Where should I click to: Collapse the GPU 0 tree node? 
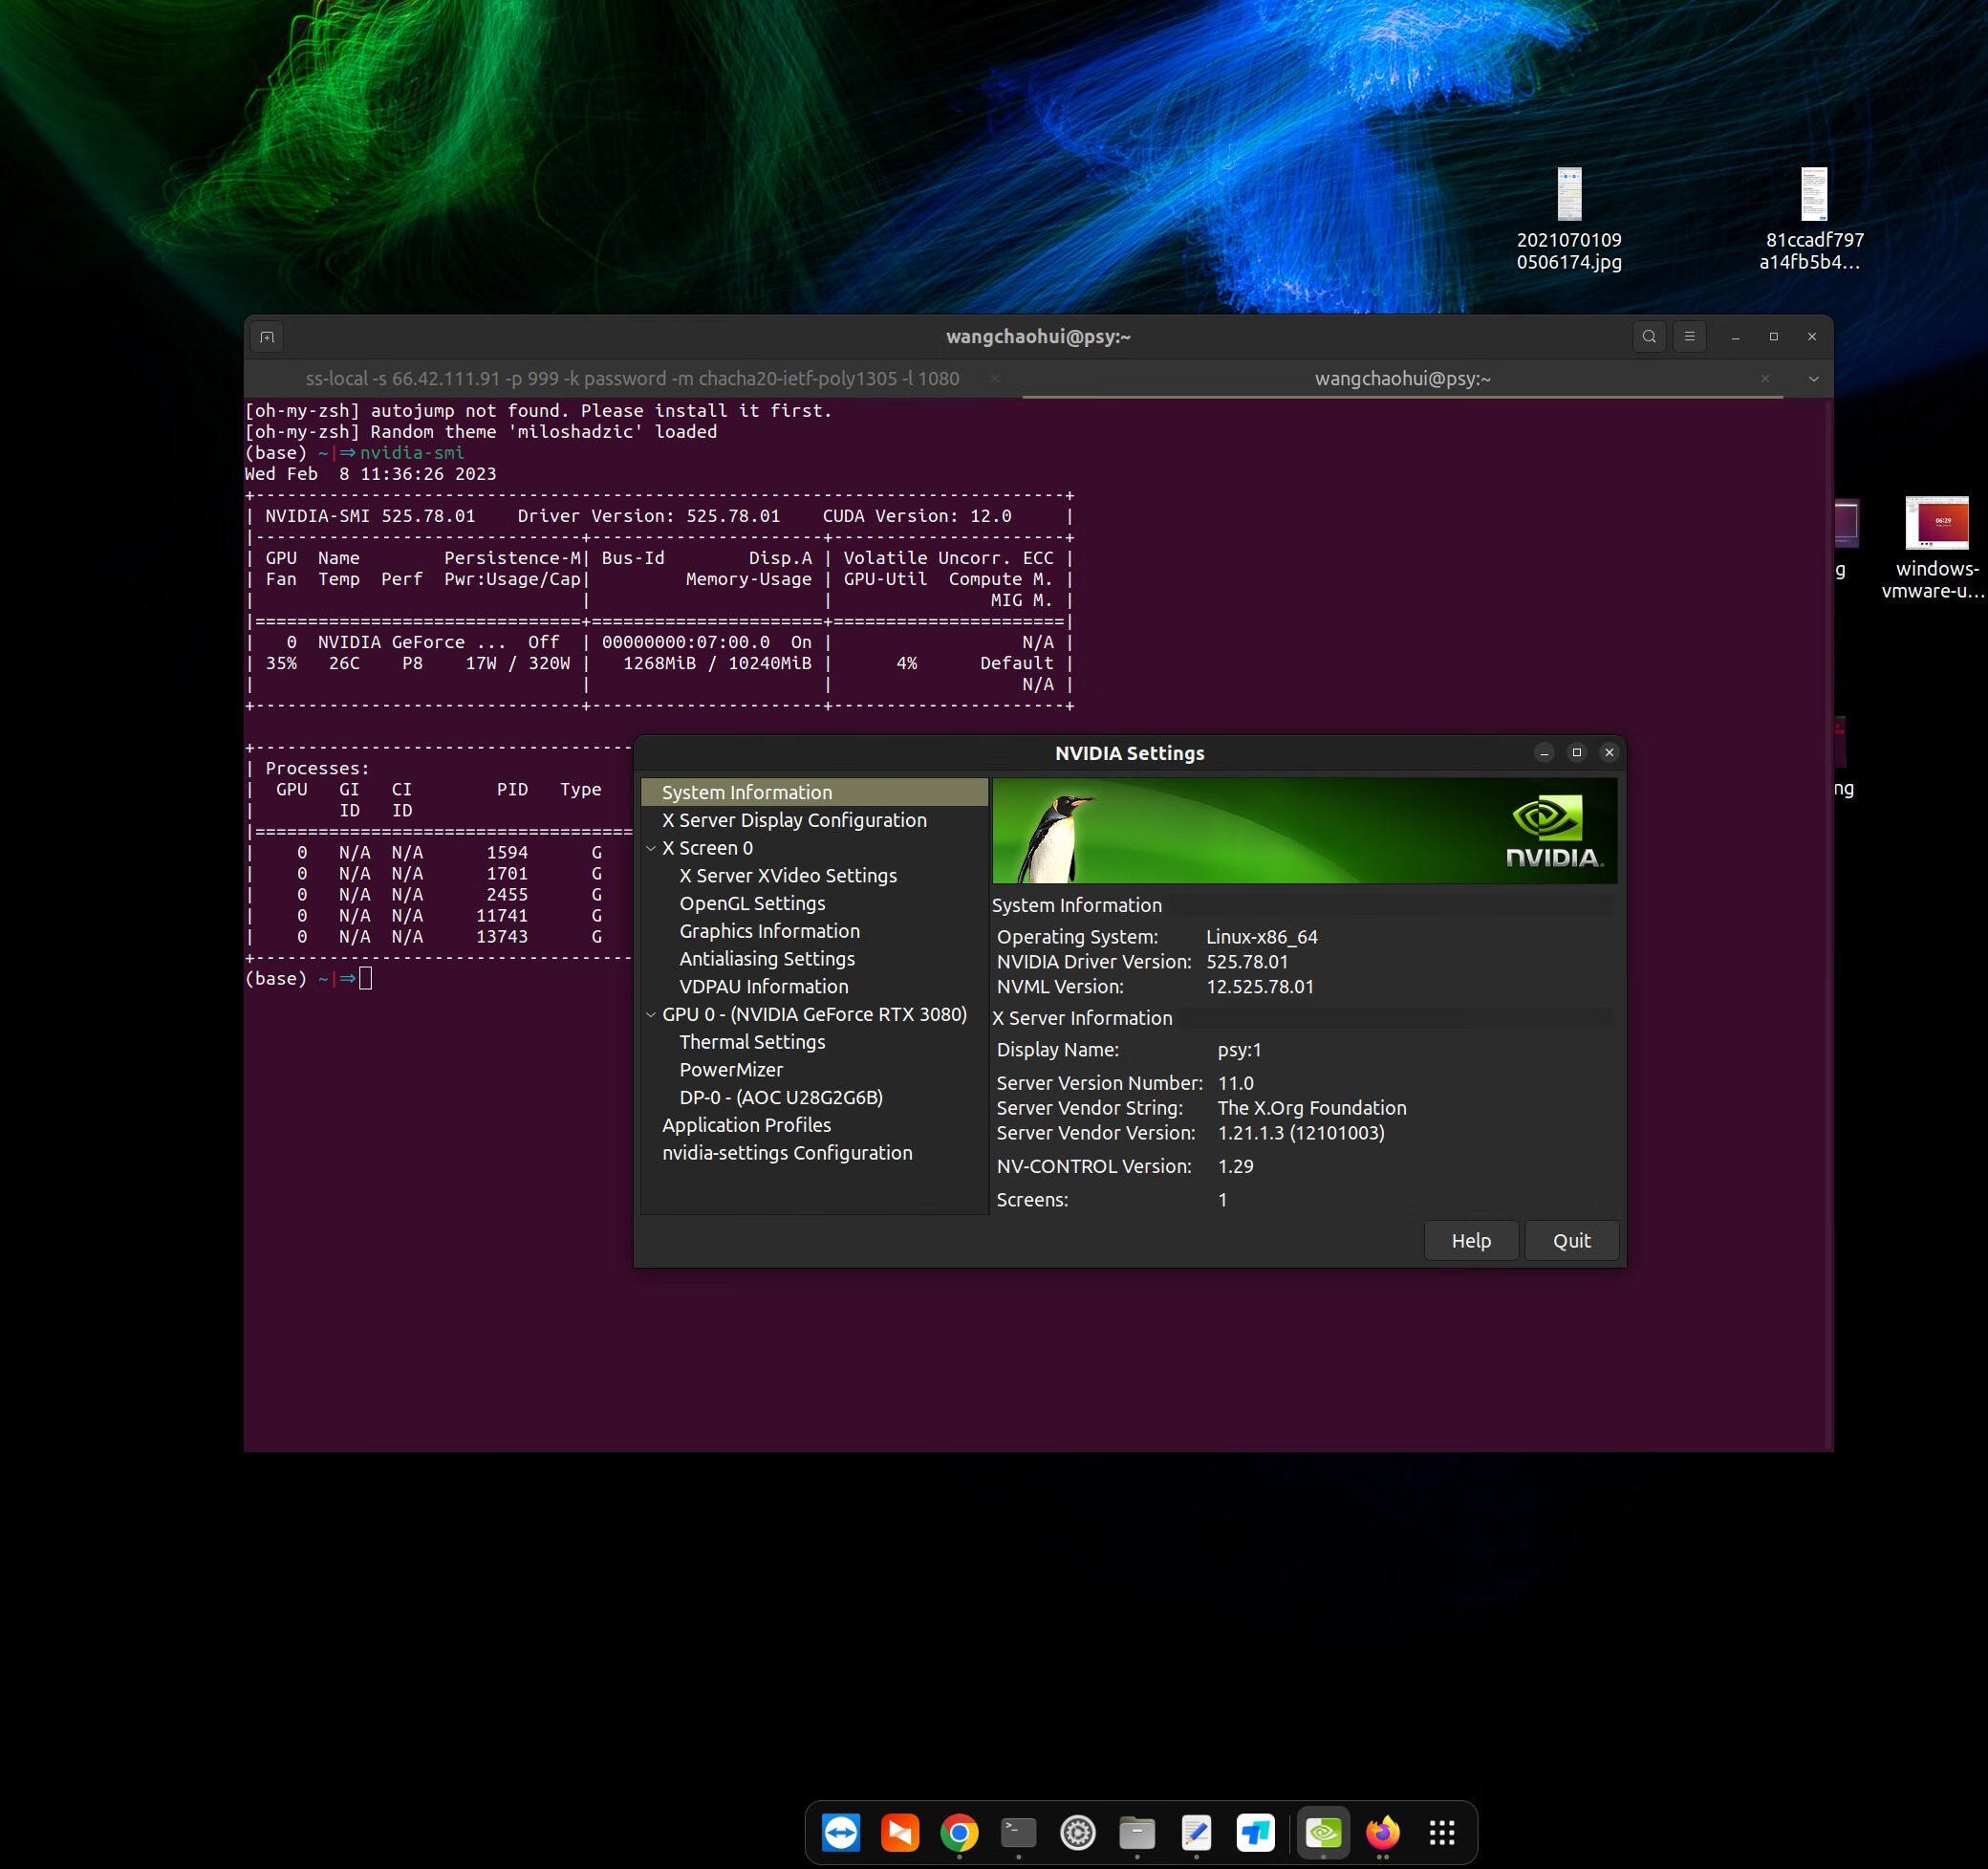(651, 1014)
